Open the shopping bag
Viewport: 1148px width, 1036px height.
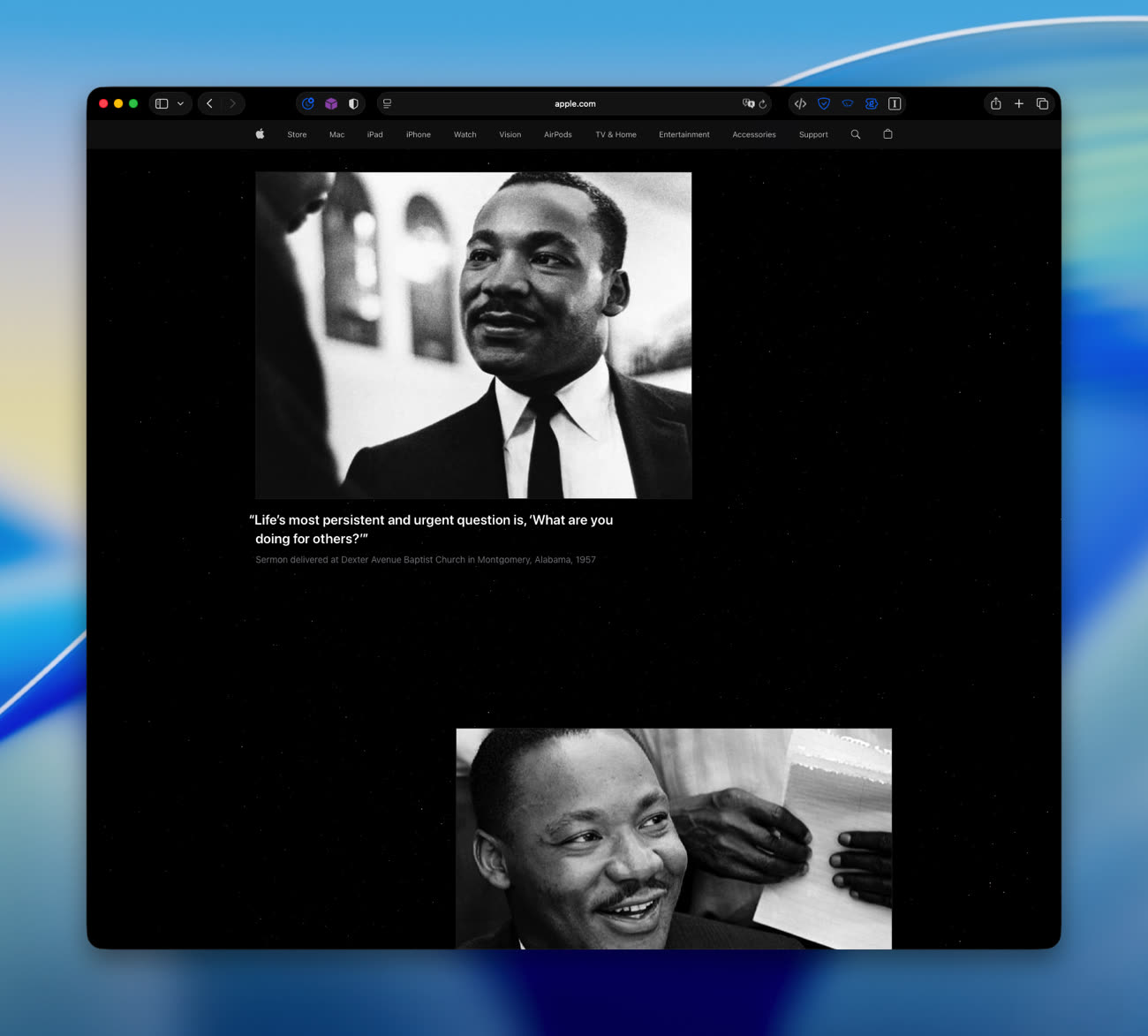pos(888,134)
